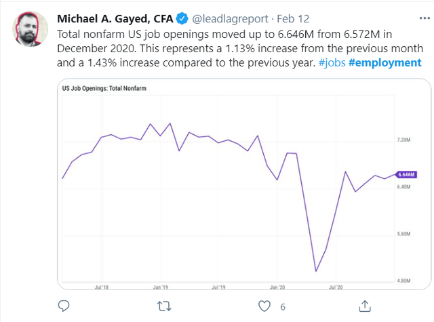
Task: Click the Jan '20 axis label
Action: coord(277,287)
